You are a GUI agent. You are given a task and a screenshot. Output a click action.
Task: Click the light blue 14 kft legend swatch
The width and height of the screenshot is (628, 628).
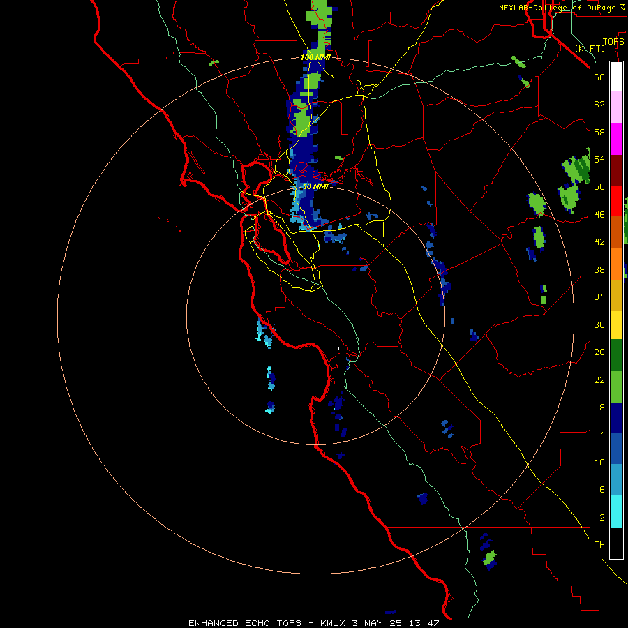point(616,480)
